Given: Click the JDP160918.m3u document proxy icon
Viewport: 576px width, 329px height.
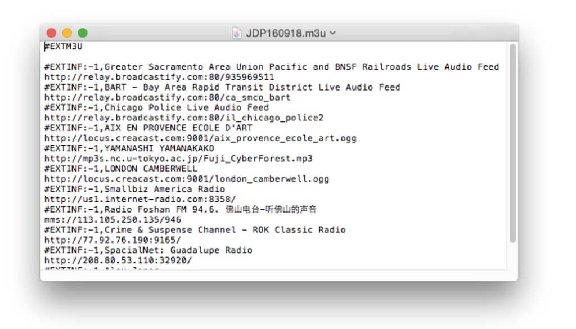Looking at the screenshot, I should point(237,33).
